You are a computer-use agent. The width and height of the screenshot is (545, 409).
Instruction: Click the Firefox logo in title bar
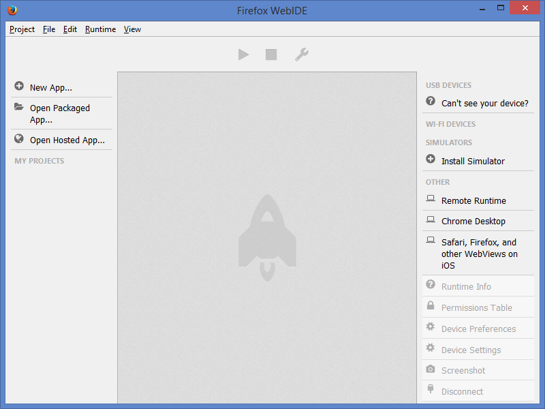tap(12, 10)
